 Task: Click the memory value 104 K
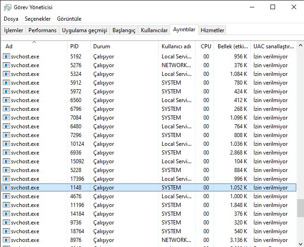click(x=241, y=161)
